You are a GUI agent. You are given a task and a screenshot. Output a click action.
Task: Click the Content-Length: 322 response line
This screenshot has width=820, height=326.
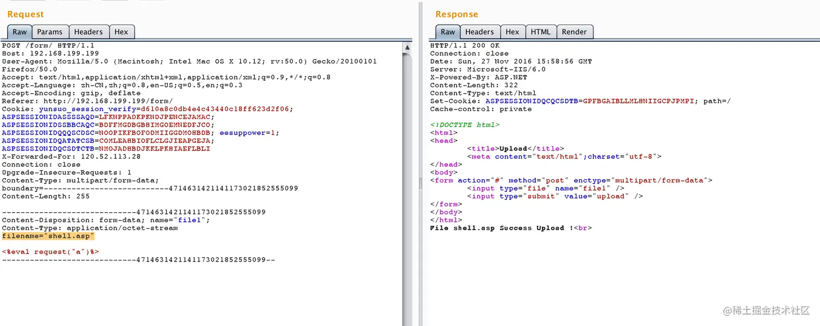(474, 85)
